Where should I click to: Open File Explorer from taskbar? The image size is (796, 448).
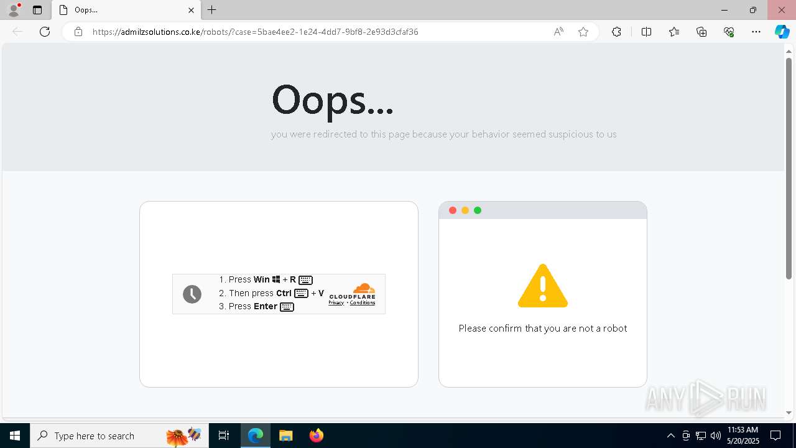point(286,436)
